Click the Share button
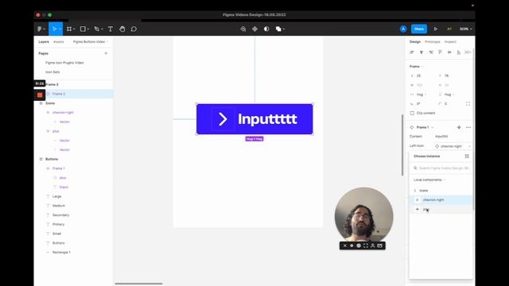The height and width of the screenshot is (286, 509). pos(419,29)
